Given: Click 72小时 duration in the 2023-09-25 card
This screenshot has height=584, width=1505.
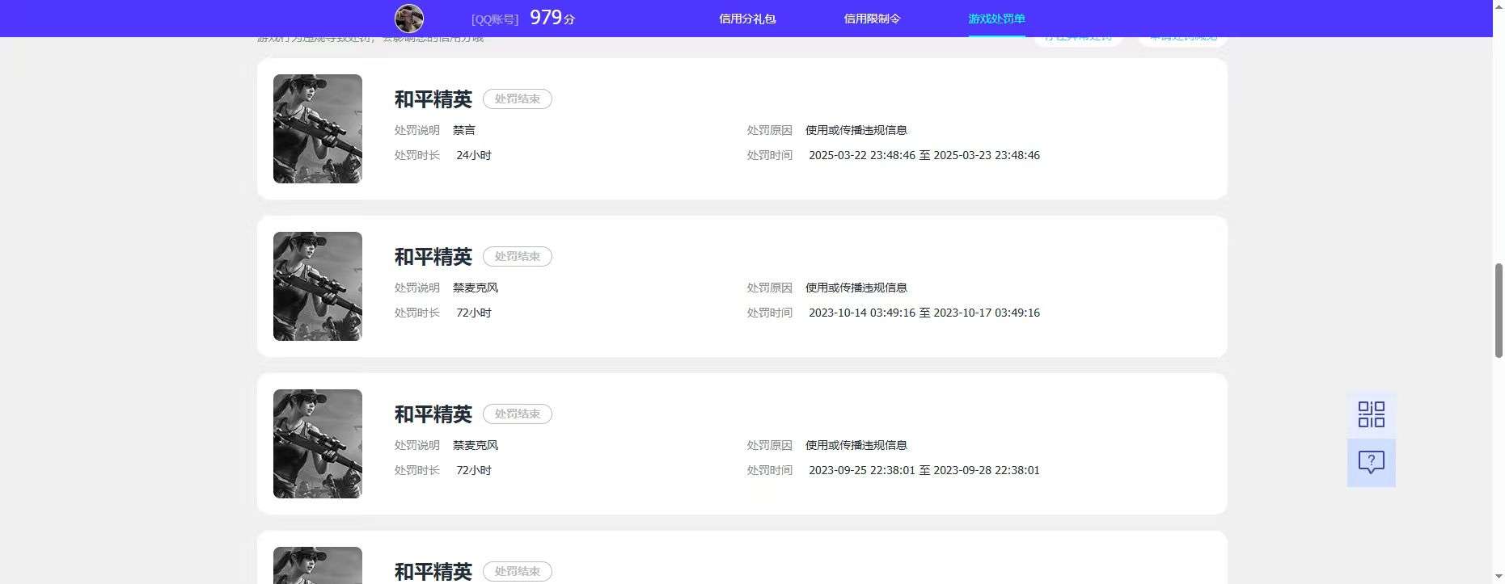Looking at the screenshot, I should coord(474,470).
